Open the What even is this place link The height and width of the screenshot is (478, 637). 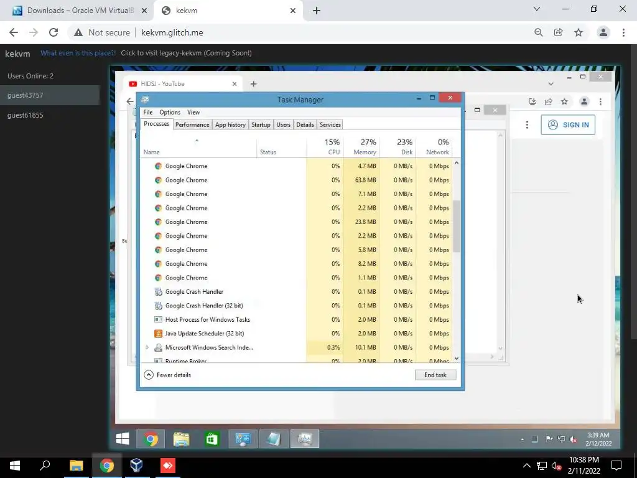78,54
